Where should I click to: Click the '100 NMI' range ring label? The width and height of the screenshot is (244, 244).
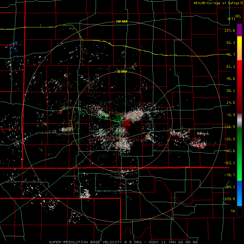click(122, 21)
